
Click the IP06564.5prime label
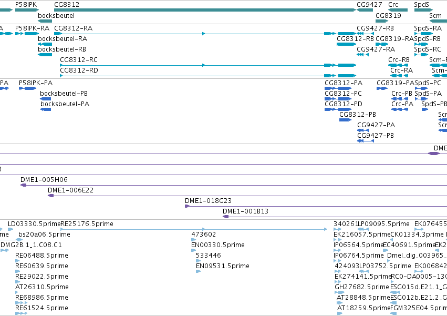point(359,245)
